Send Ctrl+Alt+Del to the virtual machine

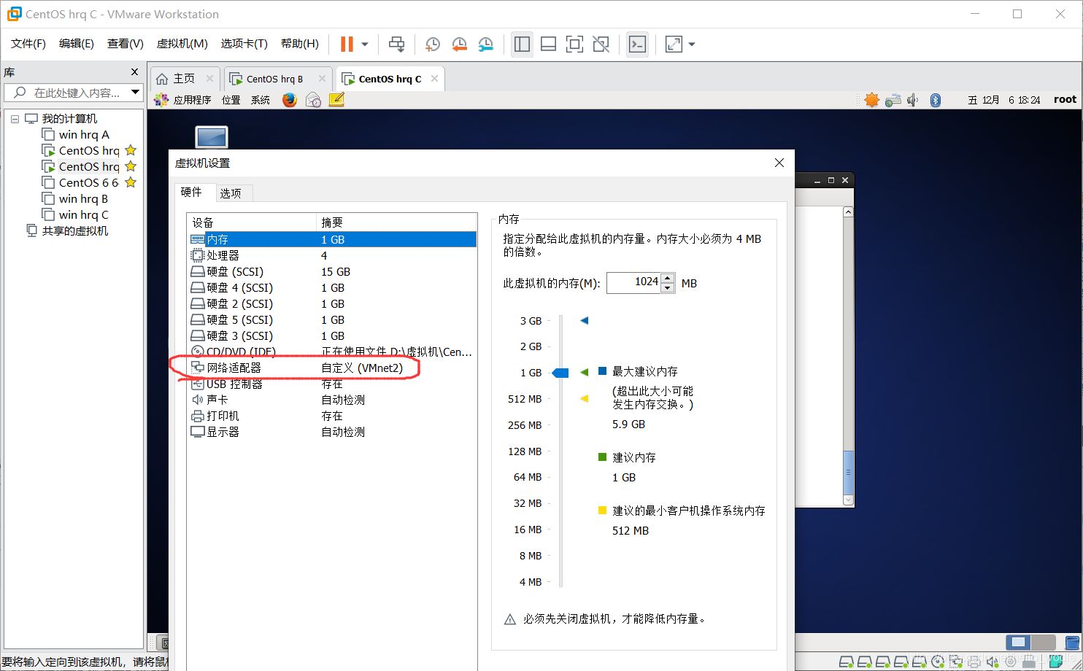click(396, 44)
